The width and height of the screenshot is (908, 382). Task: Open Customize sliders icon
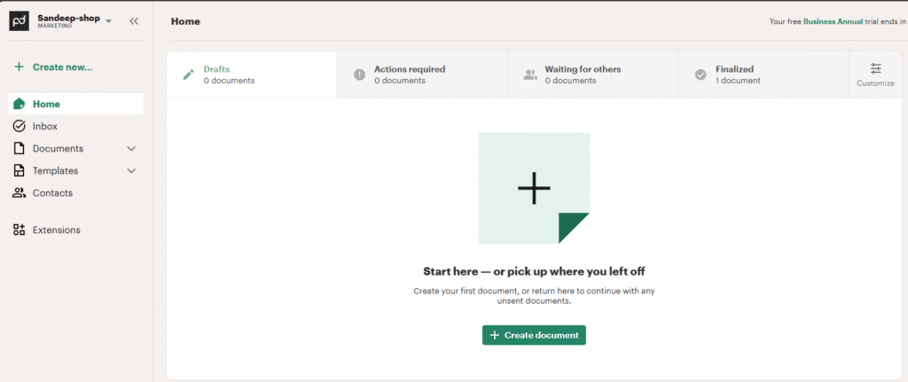coord(875,69)
